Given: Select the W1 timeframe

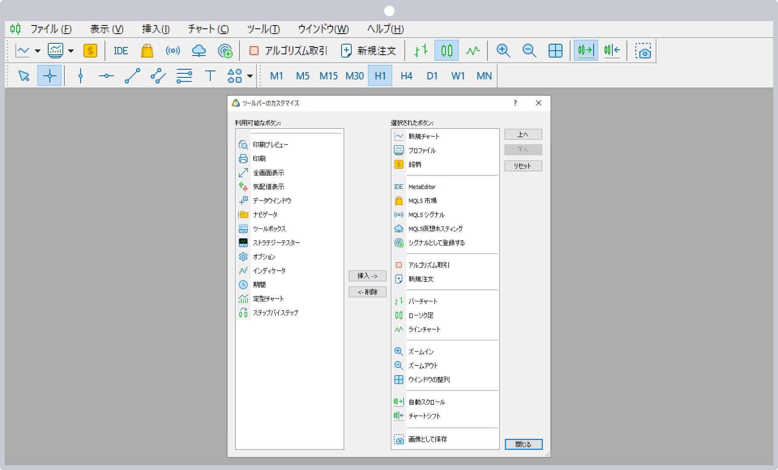Looking at the screenshot, I should tap(458, 76).
